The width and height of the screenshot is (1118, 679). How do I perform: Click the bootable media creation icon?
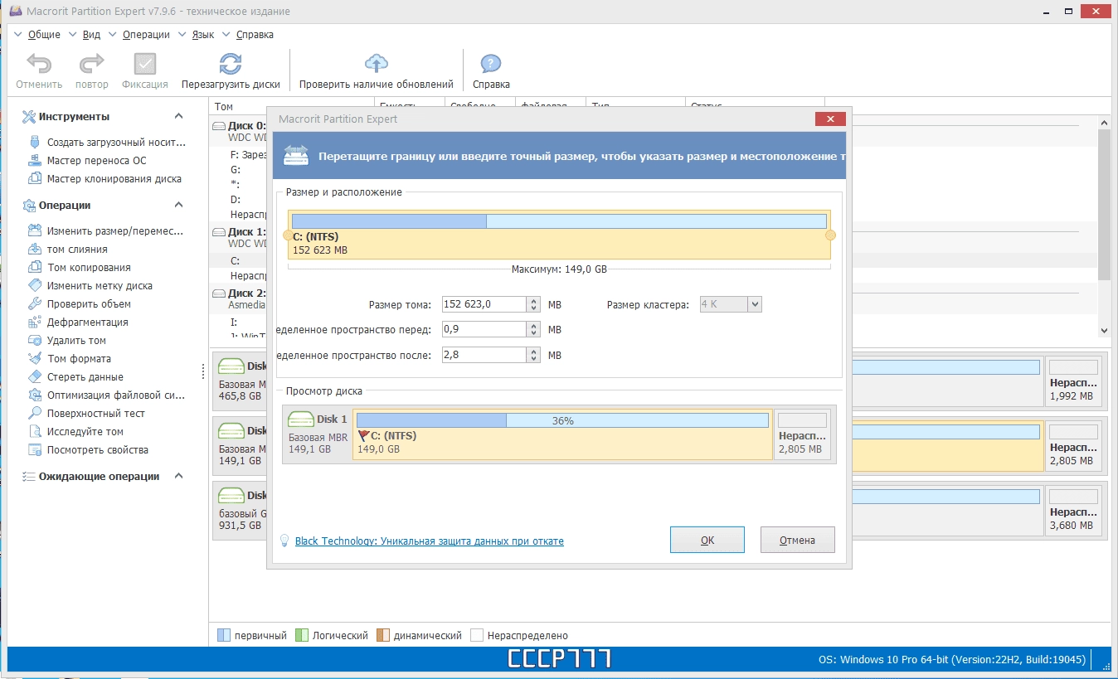click(34, 143)
